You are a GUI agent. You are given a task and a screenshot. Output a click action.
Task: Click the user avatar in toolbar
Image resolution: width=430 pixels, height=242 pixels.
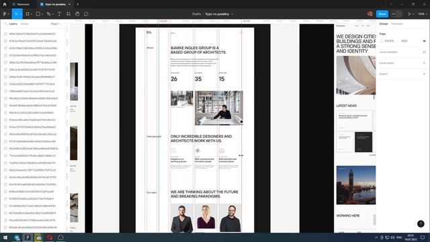(x=370, y=13)
